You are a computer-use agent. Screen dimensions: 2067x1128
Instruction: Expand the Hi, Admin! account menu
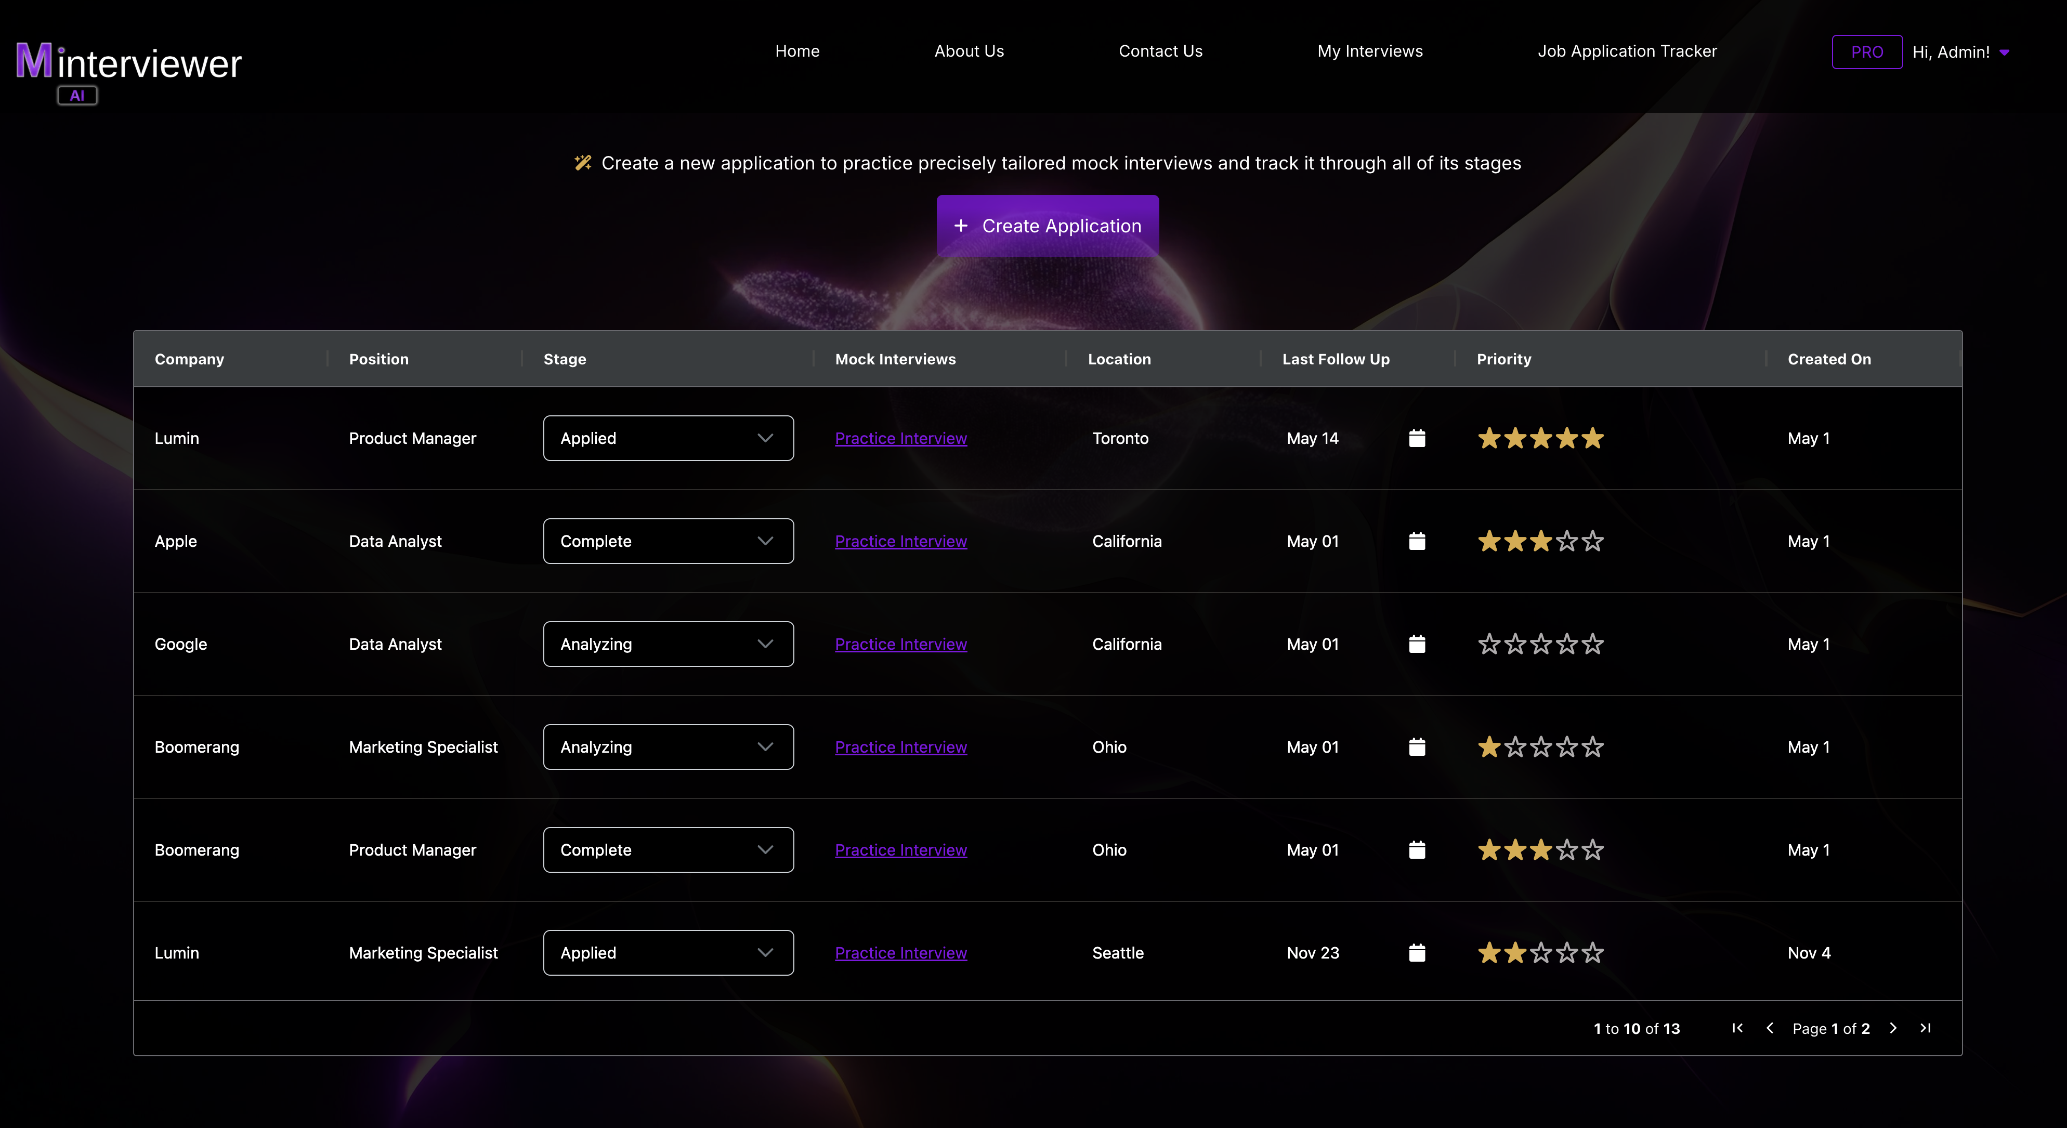(x=1961, y=51)
